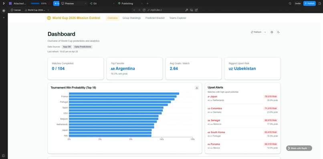Open the Predicted Bracket nav tab
Image resolution: width=323 pixels, height=159 pixels.
click(x=155, y=18)
